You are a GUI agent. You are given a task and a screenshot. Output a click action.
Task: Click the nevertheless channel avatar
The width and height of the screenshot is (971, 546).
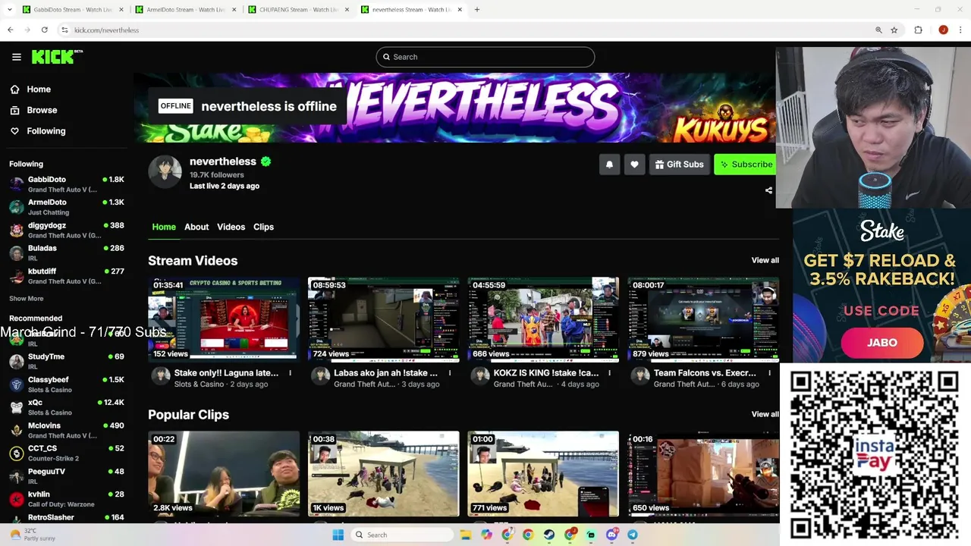pos(165,172)
